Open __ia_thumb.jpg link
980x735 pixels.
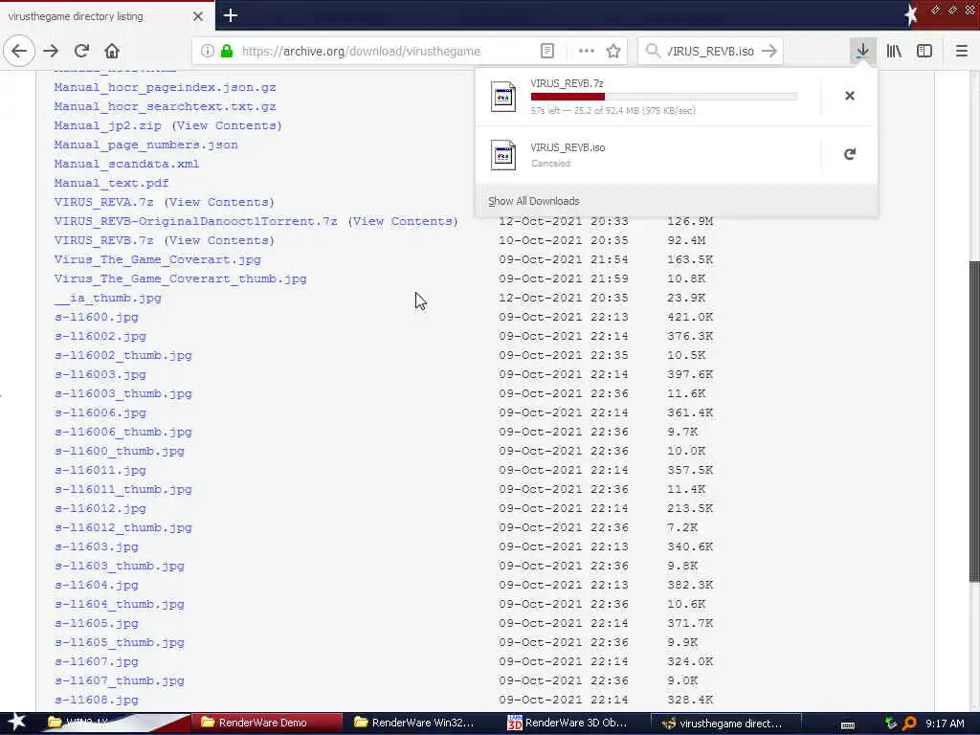coord(107,298)
